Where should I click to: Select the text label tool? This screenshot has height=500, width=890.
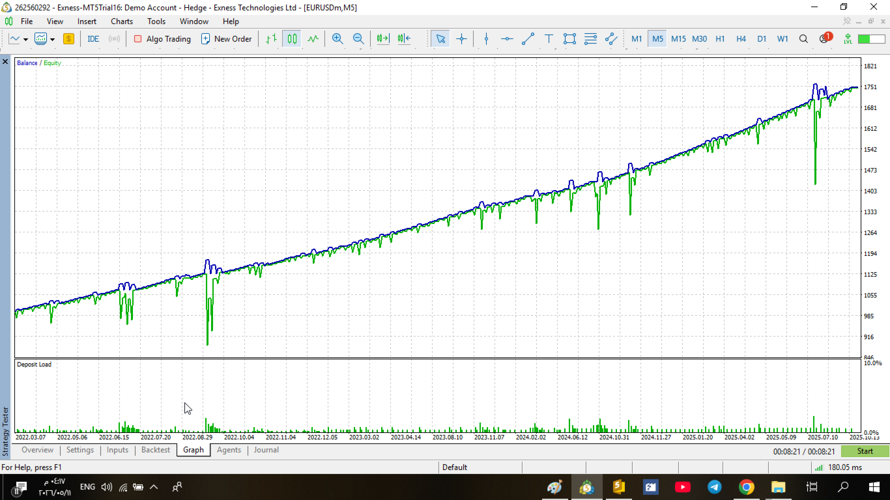click(x=549, y=38)
